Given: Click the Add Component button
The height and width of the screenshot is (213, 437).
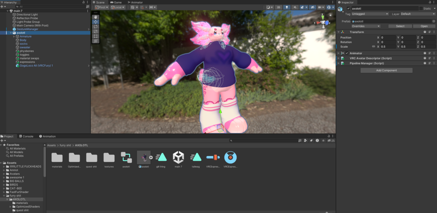Looking at the screenshot, I should (x=386, y=70).
